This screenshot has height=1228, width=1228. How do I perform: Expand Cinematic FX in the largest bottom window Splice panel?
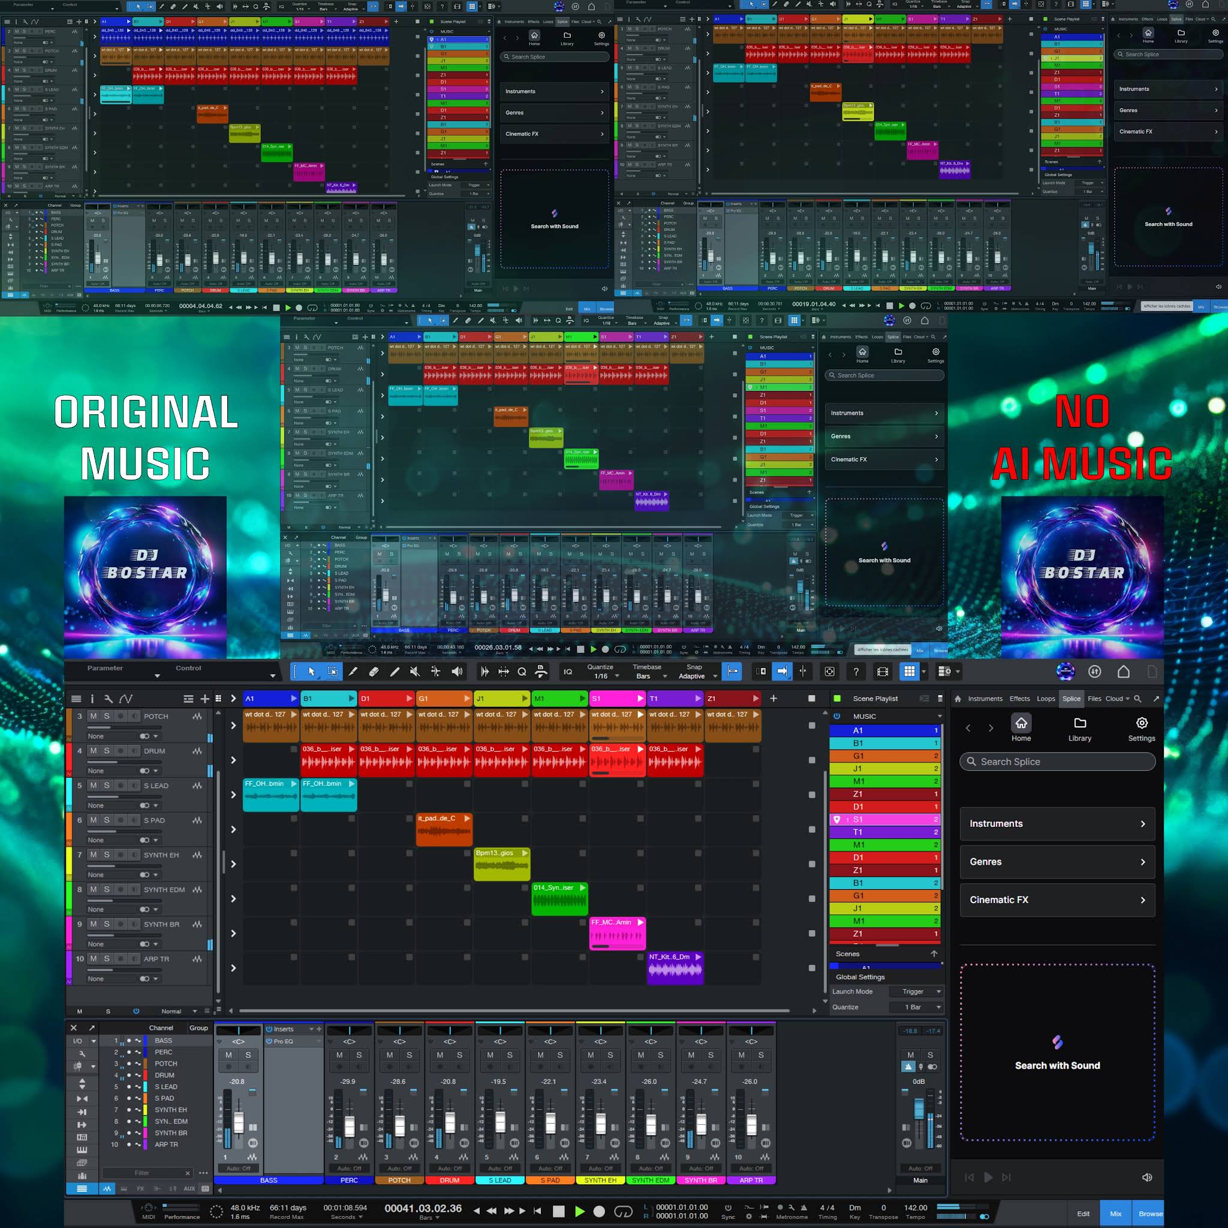pyautogui.click(x=1058, y=900)
